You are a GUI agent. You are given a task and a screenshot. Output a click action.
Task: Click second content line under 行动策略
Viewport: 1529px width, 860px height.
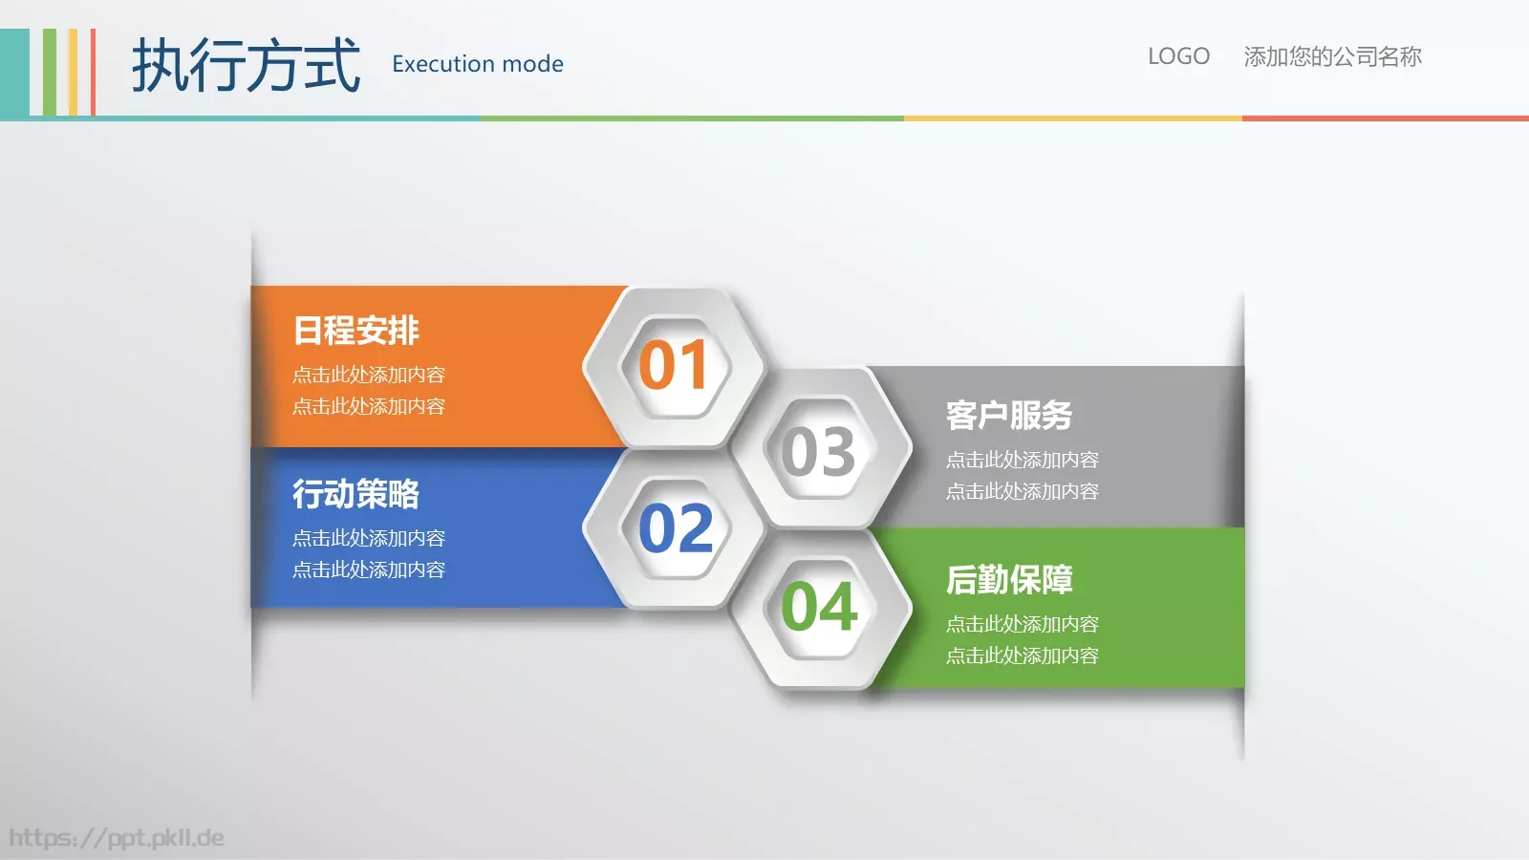pos(369,570)
